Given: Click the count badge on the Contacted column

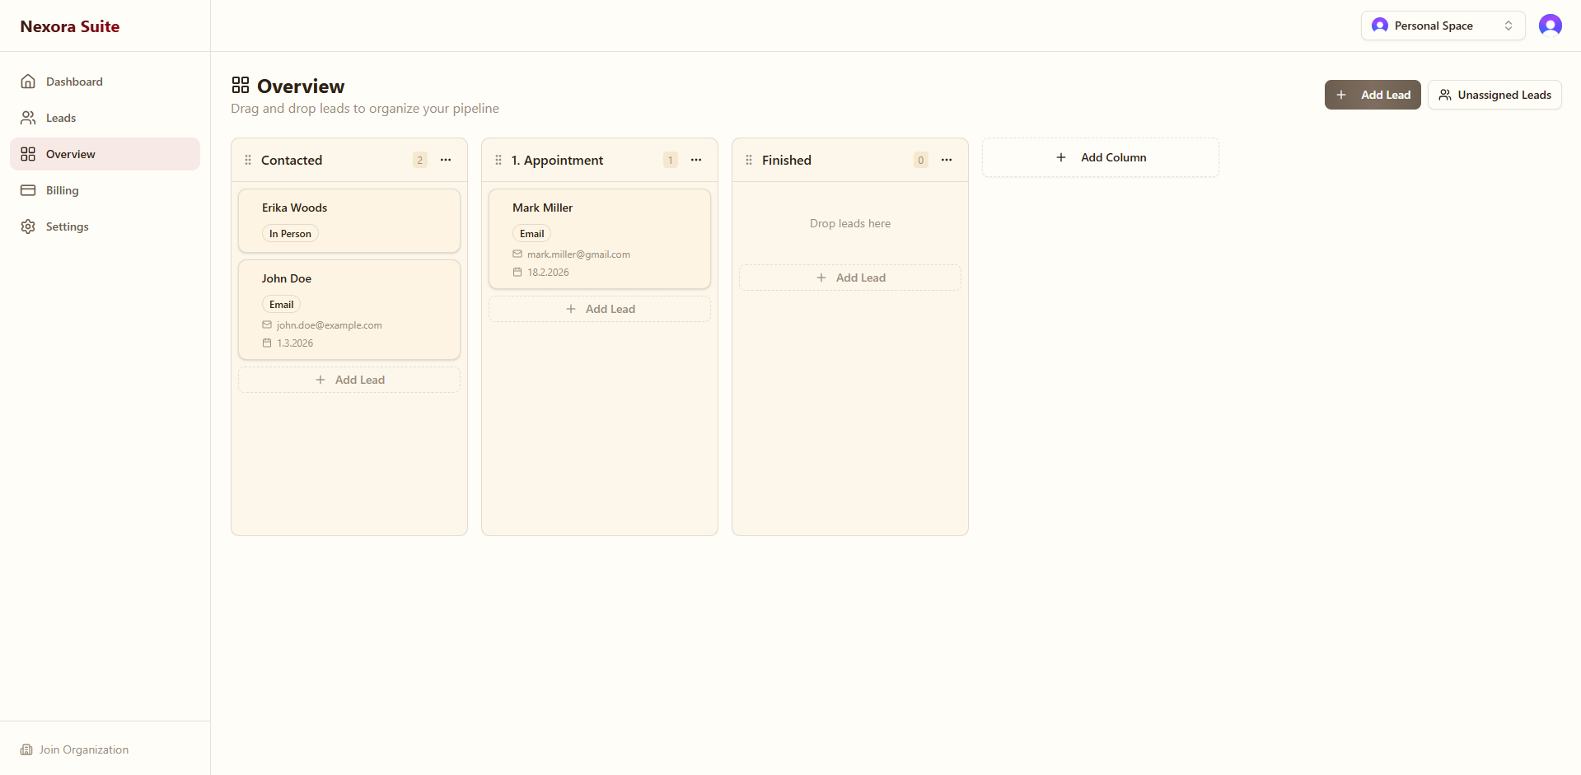Looking at the screenshot, I should tap(420, 160).
